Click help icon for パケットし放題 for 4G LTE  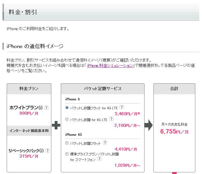click(111, 119)
